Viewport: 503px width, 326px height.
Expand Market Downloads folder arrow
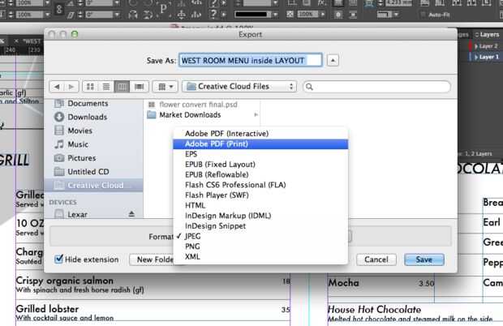pos(256,115)
